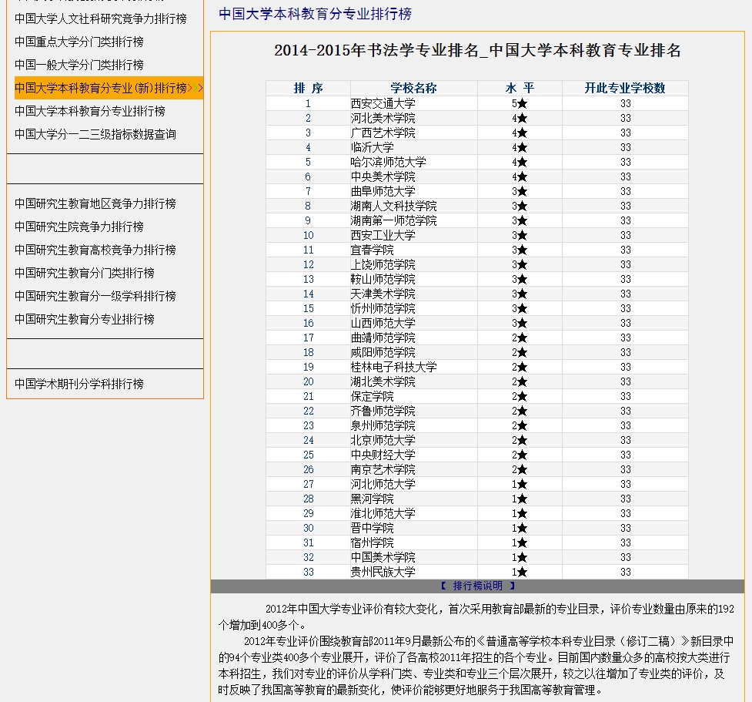
Task: Open 中国大学分一二三级指标数据查询
Action: pyautogui.click(x=95, y=134)
